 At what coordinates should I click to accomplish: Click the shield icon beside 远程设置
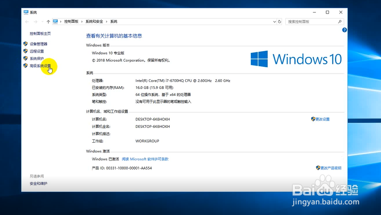click(x=26, y=51)
